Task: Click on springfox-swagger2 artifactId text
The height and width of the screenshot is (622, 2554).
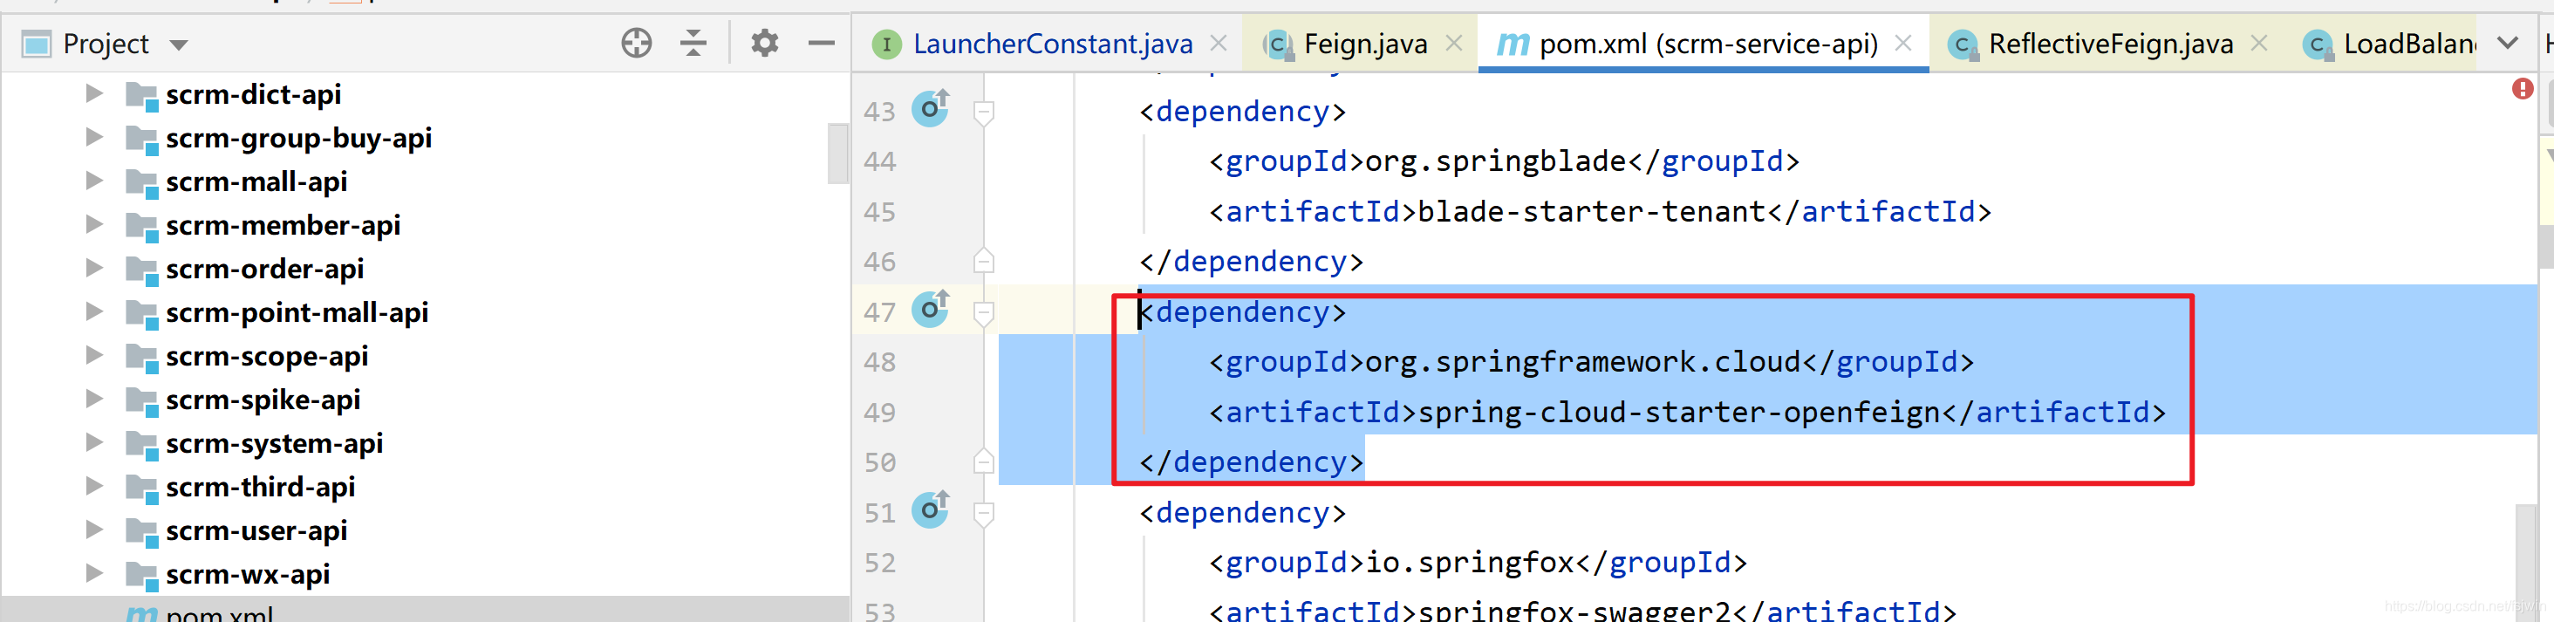Action: tap(1574, 611)
